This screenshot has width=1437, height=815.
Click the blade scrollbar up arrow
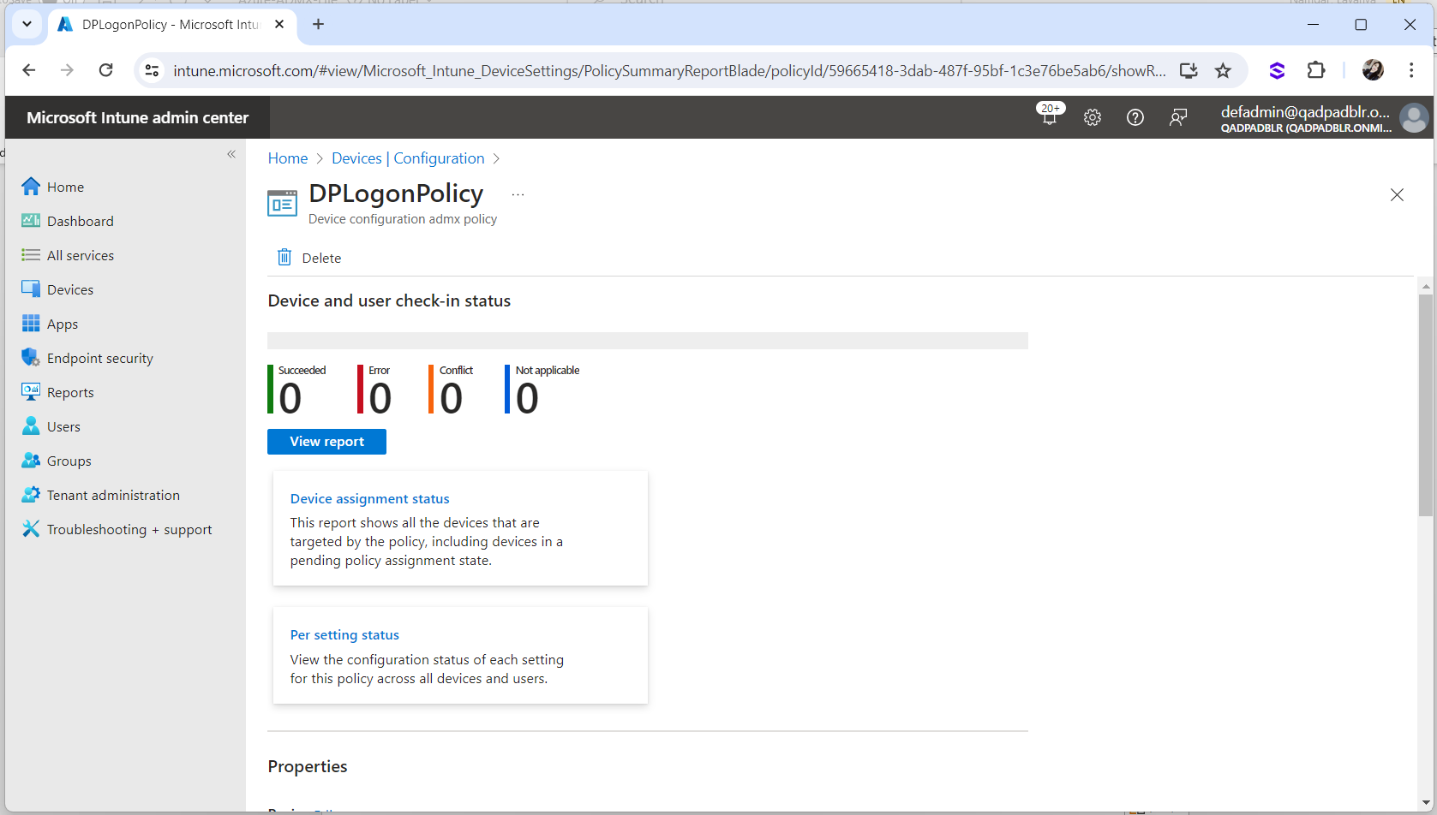pyautogui.click(x=1426, y=286)
